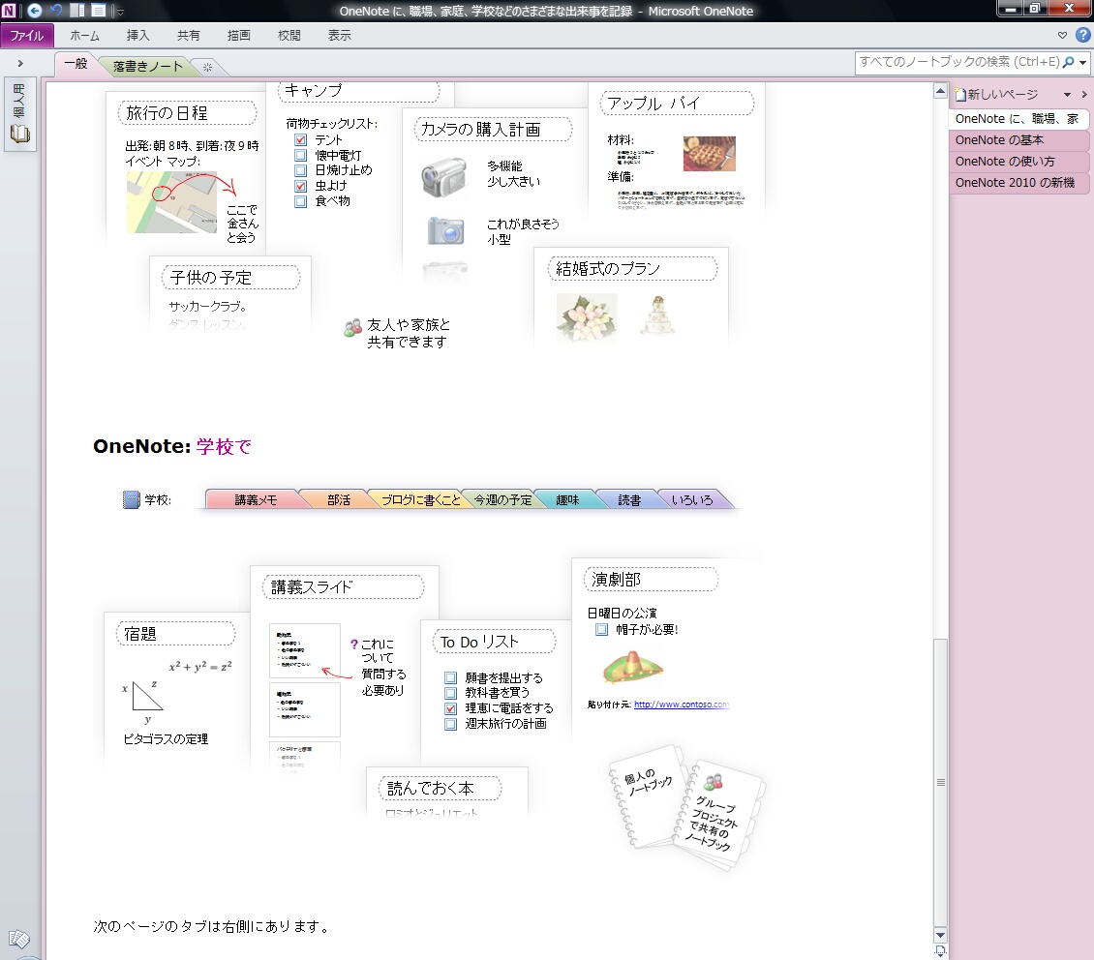Check the 願書を提出する to-do box

tap(451, 677)
